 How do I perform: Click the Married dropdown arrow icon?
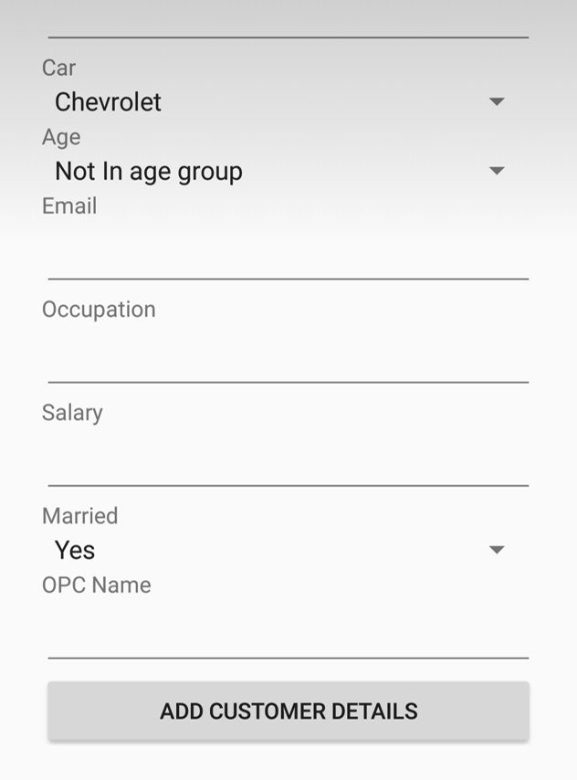coord(497,550)
